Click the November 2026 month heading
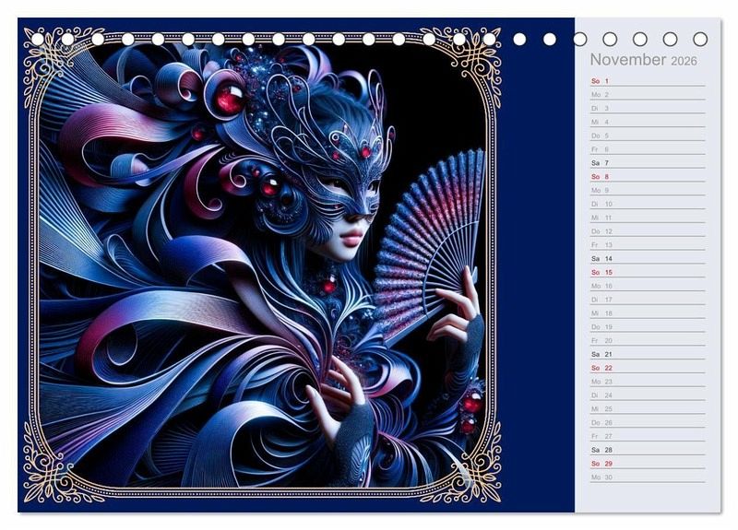The width and height of the screenshot is (738, 530). pyautogui.click(x=643, y=60)
